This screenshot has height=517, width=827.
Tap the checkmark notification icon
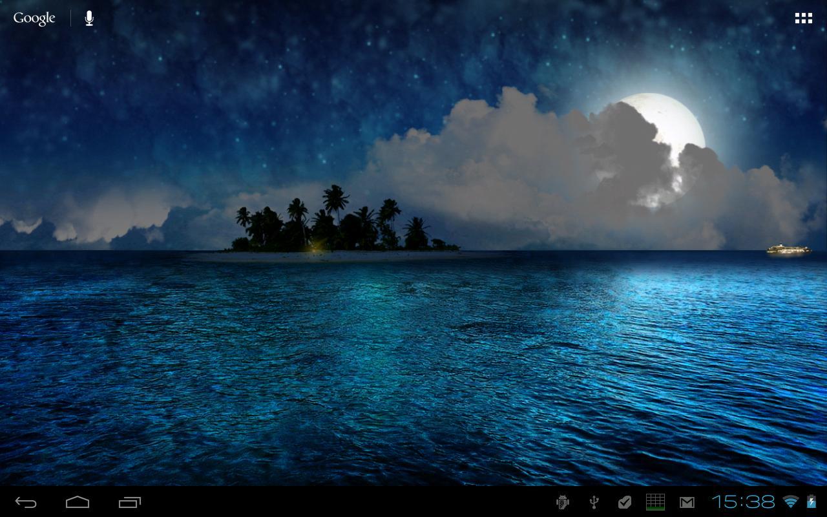point(625,501)
